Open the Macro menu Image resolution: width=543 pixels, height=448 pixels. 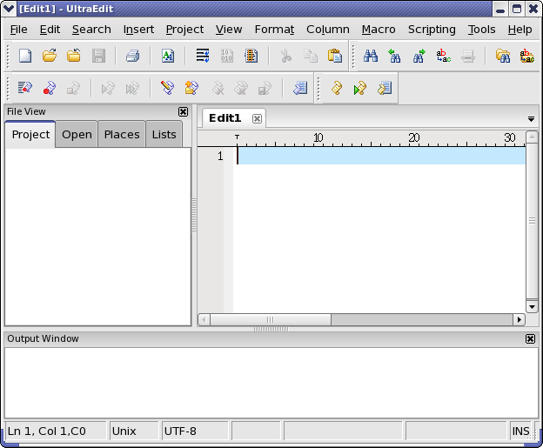point(379,30)
